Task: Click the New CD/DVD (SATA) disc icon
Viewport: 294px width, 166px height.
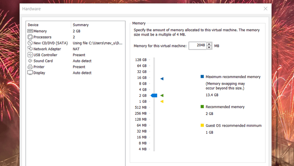Action: coord(30,43)
